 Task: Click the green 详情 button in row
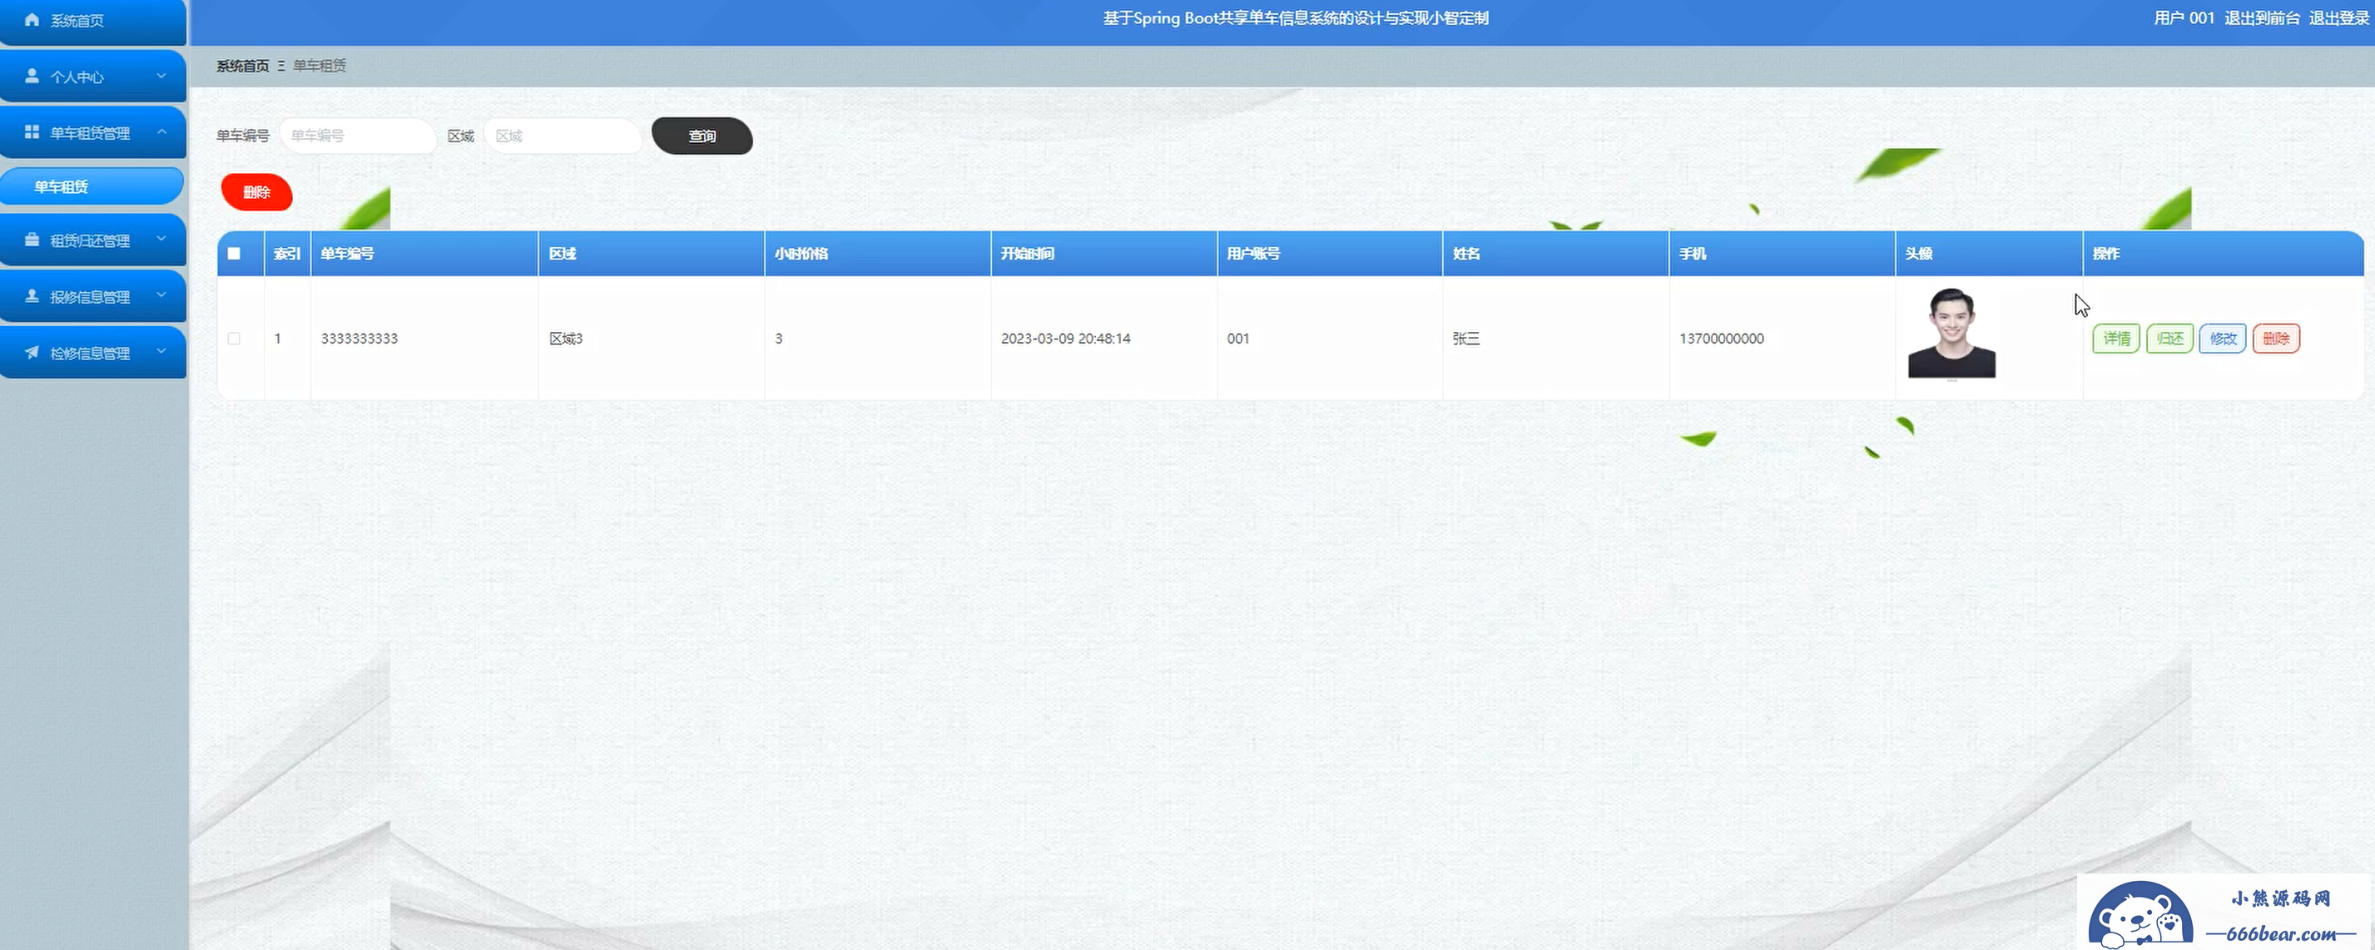point(2116,339)
